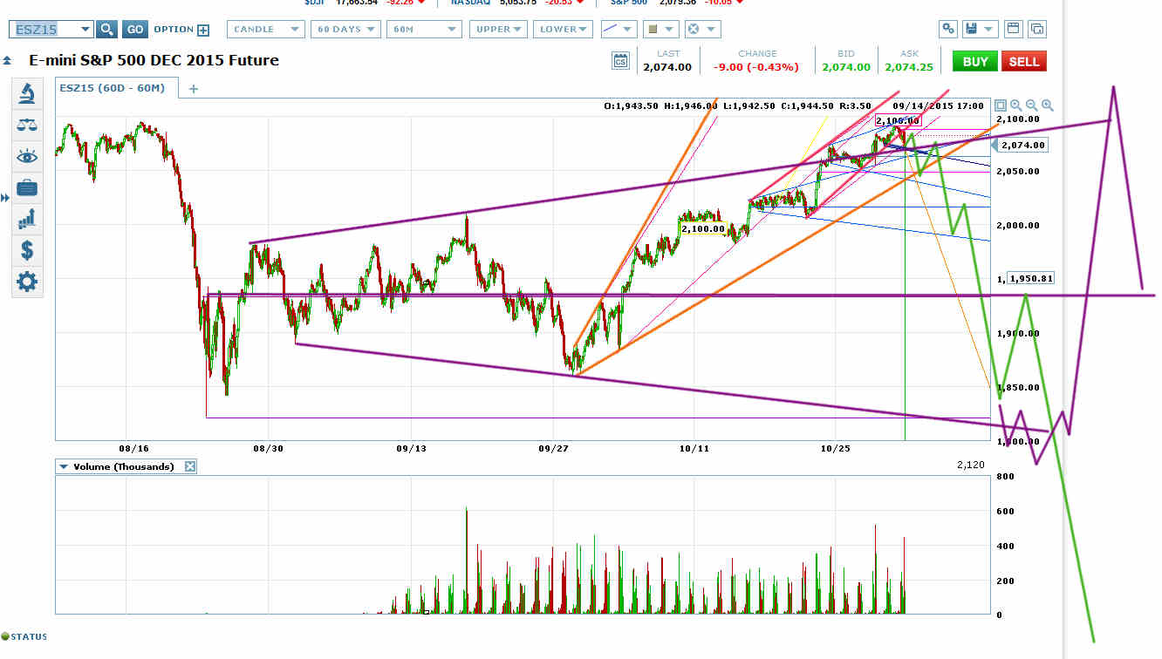1162x659 pixels.
Task: Click the LAST price 2,074.00
Action: pyautogui.click(x=667, y=67)
